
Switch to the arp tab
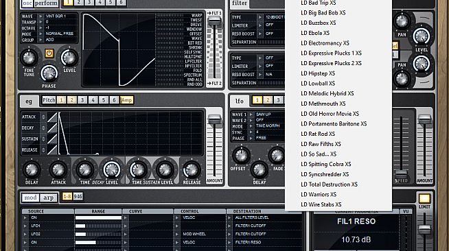(48, 198)
